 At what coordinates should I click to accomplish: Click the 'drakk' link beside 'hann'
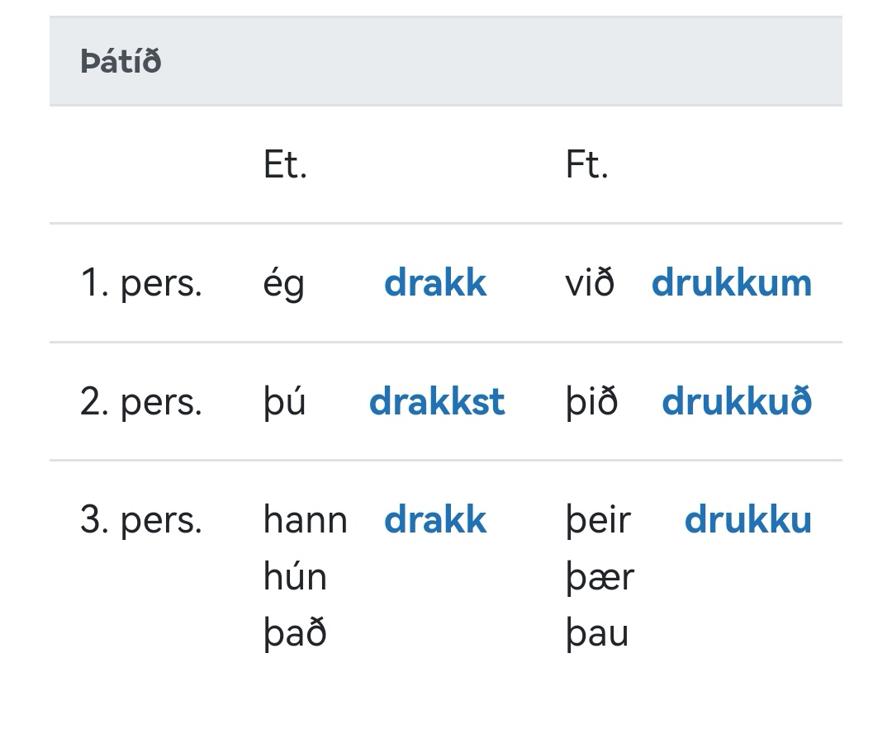pyautogui.click(x=435, y=520)
